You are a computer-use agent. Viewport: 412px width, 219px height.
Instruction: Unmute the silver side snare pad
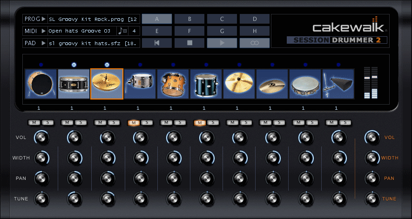[134, 122]
